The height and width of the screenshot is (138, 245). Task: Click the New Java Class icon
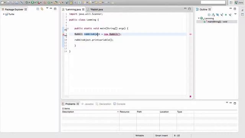[49, 2]
